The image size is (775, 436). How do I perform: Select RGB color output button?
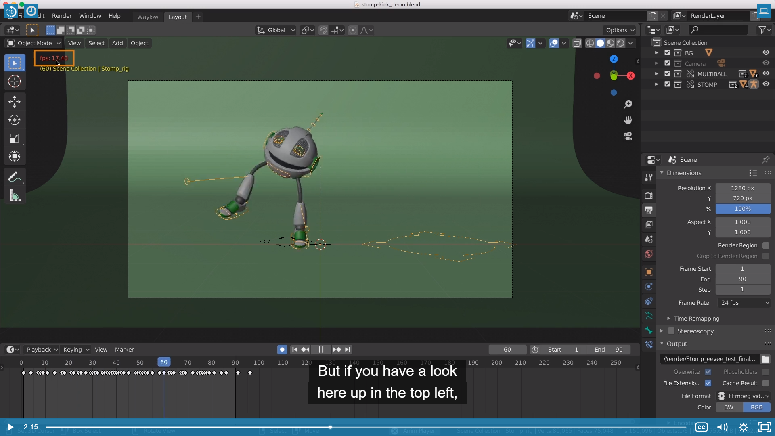[756, 407]
